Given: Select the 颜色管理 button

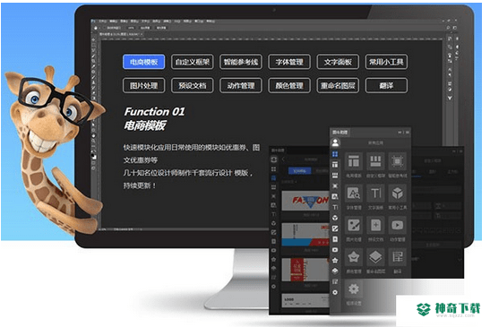Looking at the screenshot, I should (x=289, y=85).
